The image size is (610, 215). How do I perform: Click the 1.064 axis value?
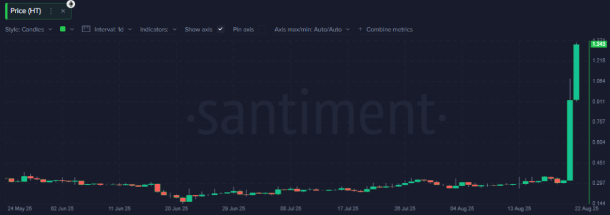point(598,81)
